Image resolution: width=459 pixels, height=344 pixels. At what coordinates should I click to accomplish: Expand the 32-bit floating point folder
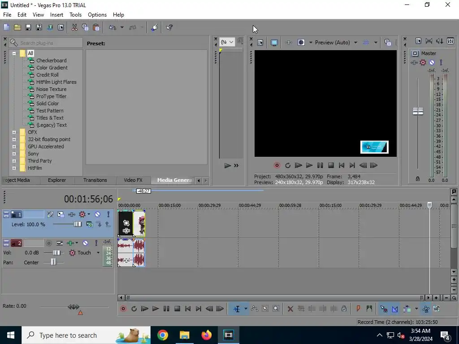(14, 140)
